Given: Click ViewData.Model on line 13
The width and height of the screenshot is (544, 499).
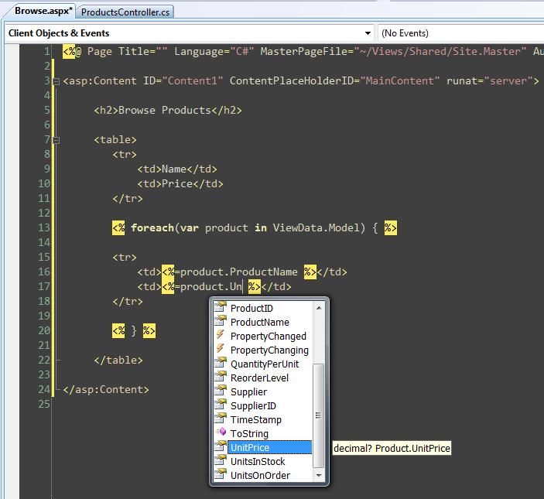Looking at the screenshot, I should [316, 227].
